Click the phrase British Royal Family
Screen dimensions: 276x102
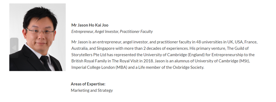(89, 61)
